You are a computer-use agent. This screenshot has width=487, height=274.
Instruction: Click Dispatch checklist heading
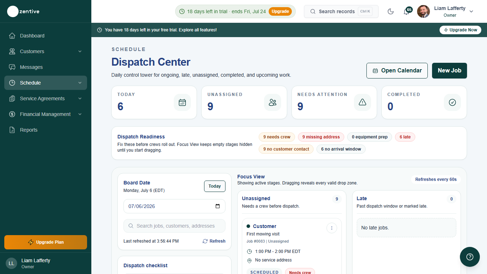(x=146, y=265)
